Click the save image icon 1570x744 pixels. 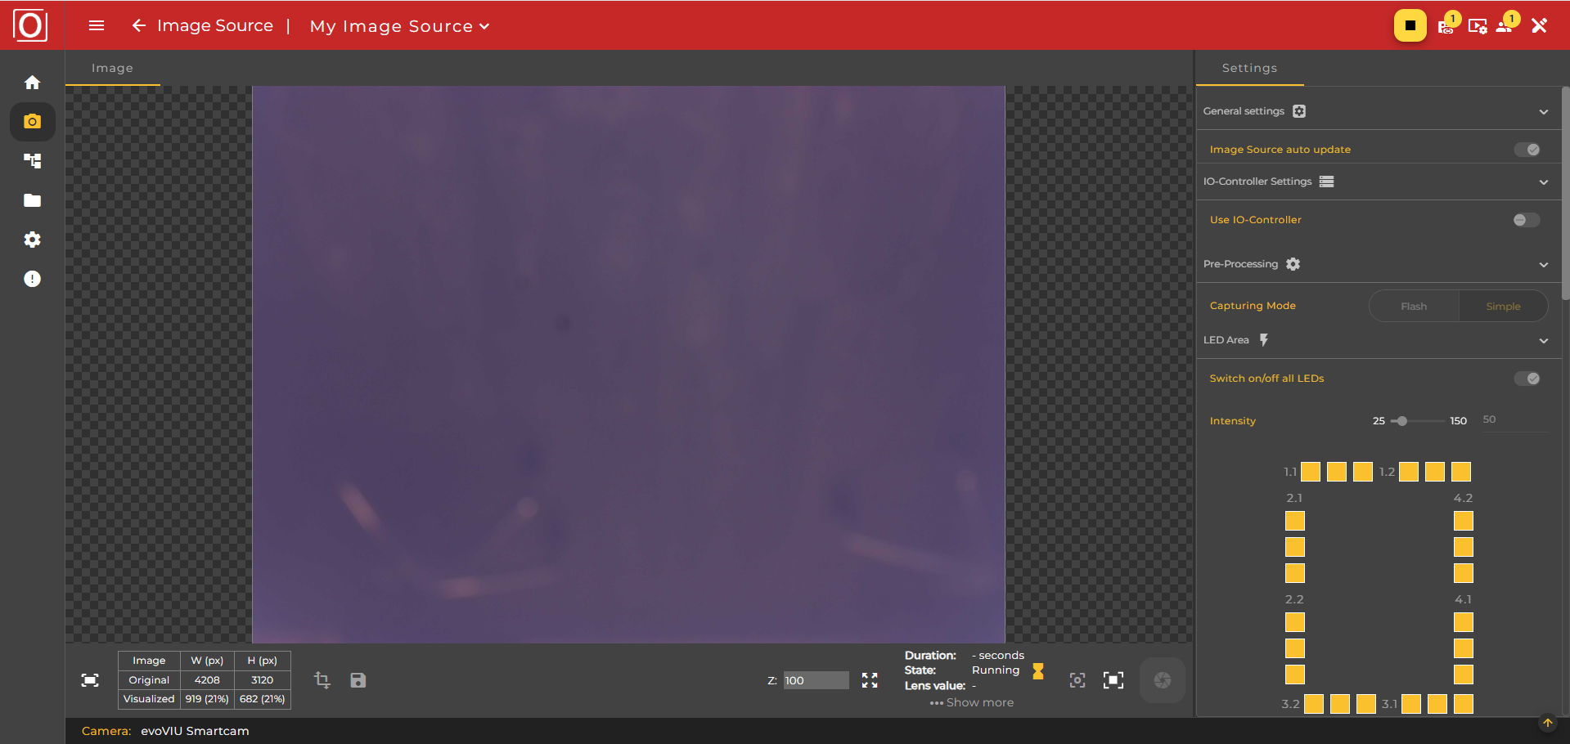pyautogui.click(x=358, y=679)
